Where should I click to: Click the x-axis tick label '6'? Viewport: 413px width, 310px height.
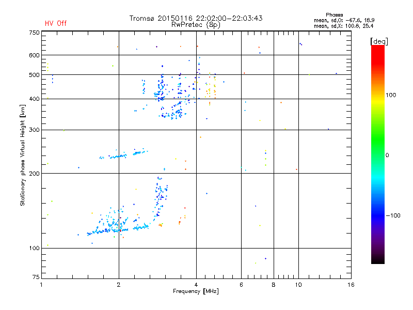click(241, 285)
